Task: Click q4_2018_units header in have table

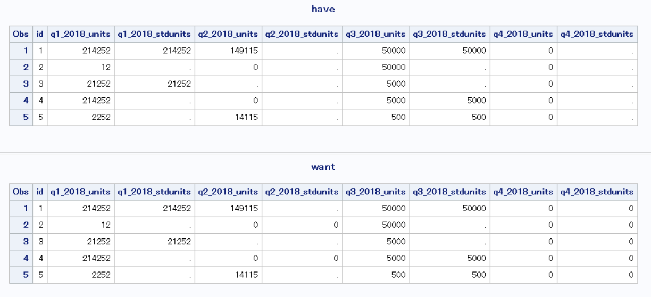Action: coord(523,34)
